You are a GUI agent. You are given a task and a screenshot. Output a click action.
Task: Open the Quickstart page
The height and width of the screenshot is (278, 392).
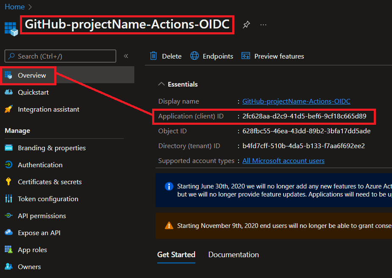[x=33, y=93]
